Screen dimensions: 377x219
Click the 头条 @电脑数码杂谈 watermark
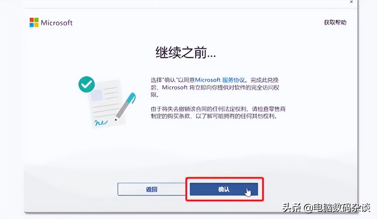click(x=326, y=208)
